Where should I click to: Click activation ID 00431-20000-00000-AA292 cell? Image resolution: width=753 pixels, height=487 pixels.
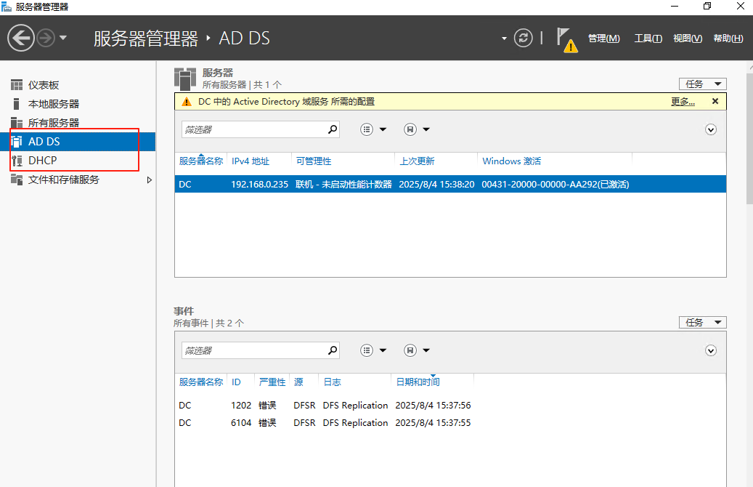tap(555, 184)
